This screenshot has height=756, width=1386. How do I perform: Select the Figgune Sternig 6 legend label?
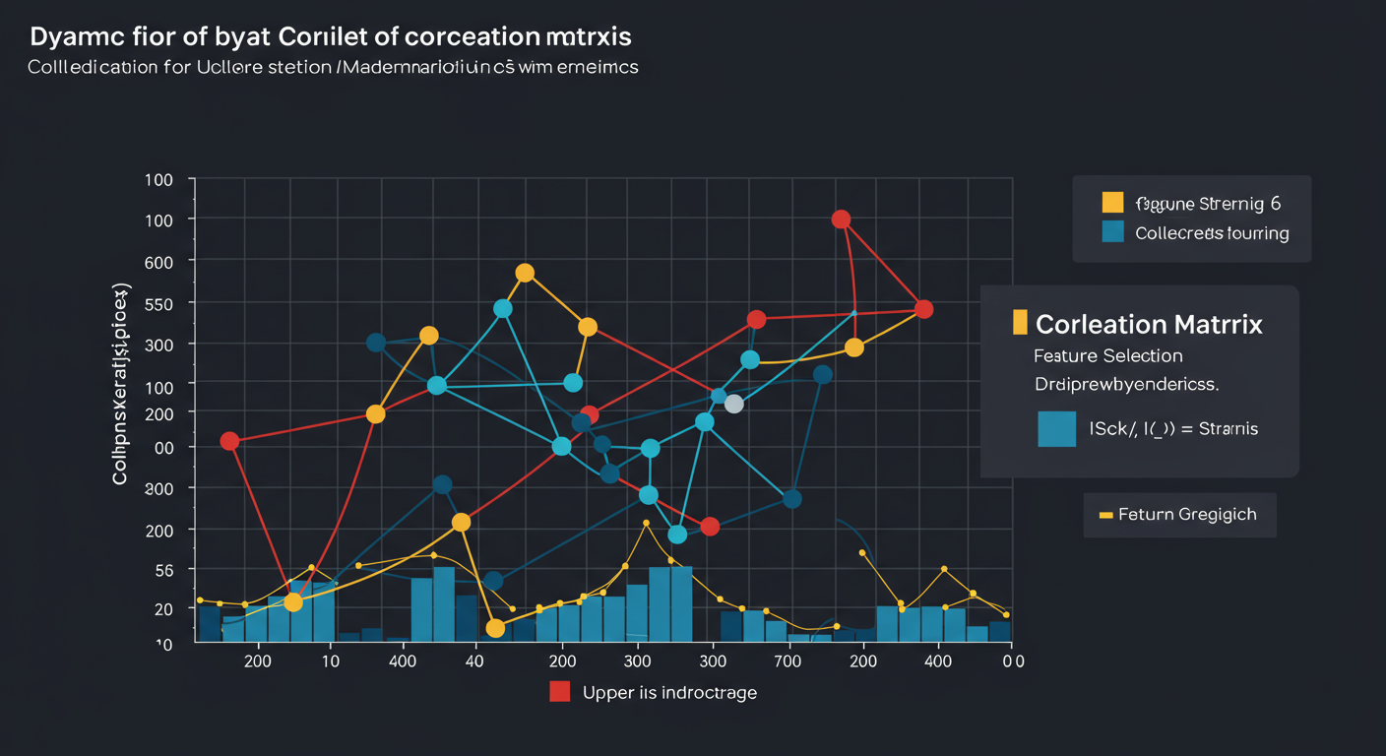[1208, 204]
